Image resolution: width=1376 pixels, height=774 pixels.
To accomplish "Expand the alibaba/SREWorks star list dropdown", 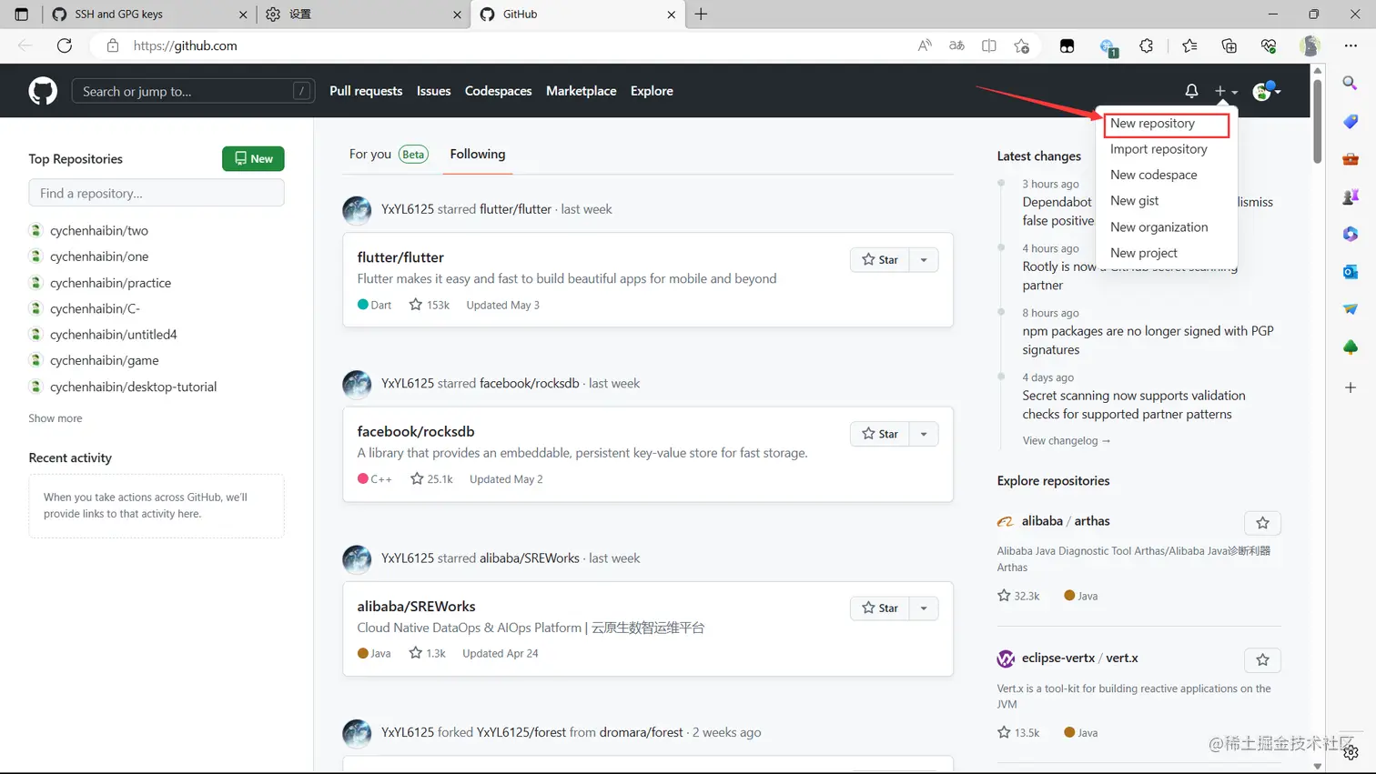I will coord(924,608).
